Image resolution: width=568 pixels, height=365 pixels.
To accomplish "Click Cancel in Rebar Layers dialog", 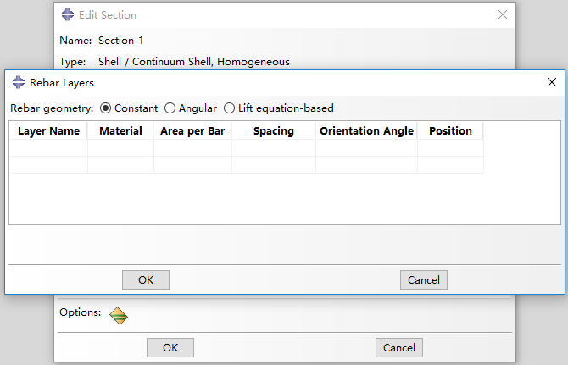I will pyautogui.click(x=423, y=279).
